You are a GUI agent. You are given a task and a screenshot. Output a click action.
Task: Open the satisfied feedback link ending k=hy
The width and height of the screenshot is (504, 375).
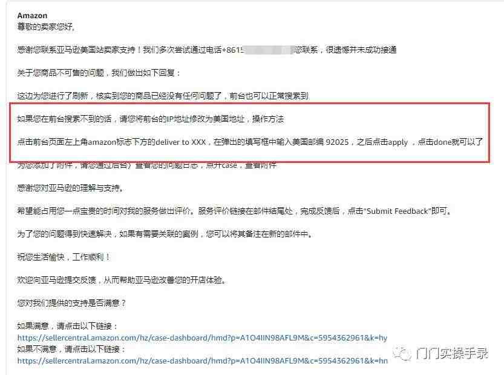202,337
